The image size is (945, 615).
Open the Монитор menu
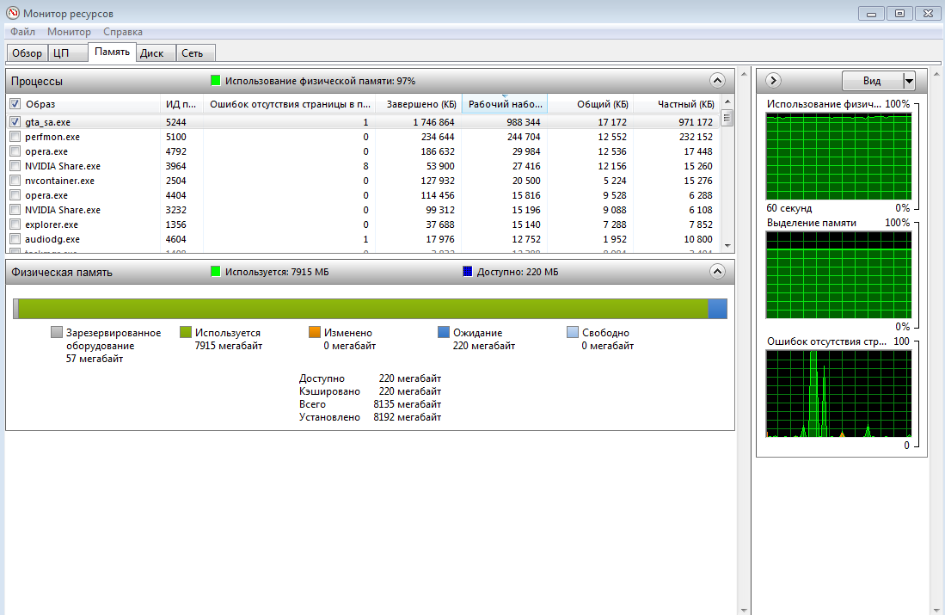(70, 32)
